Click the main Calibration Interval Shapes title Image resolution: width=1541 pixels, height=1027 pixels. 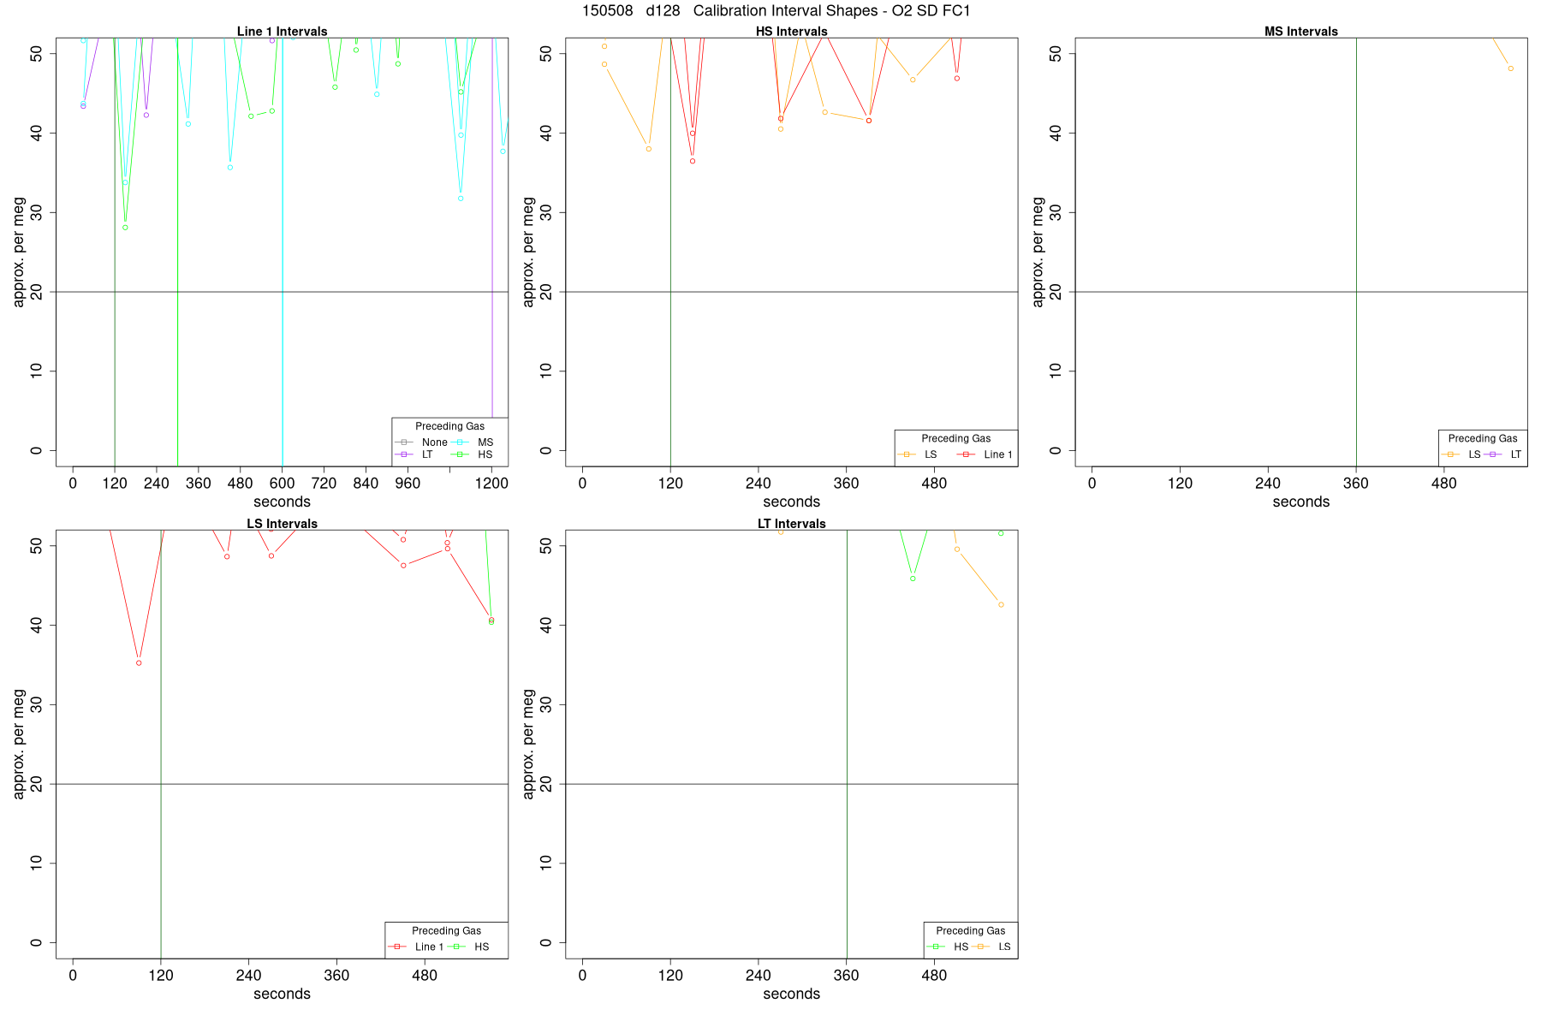pos(776,11)
